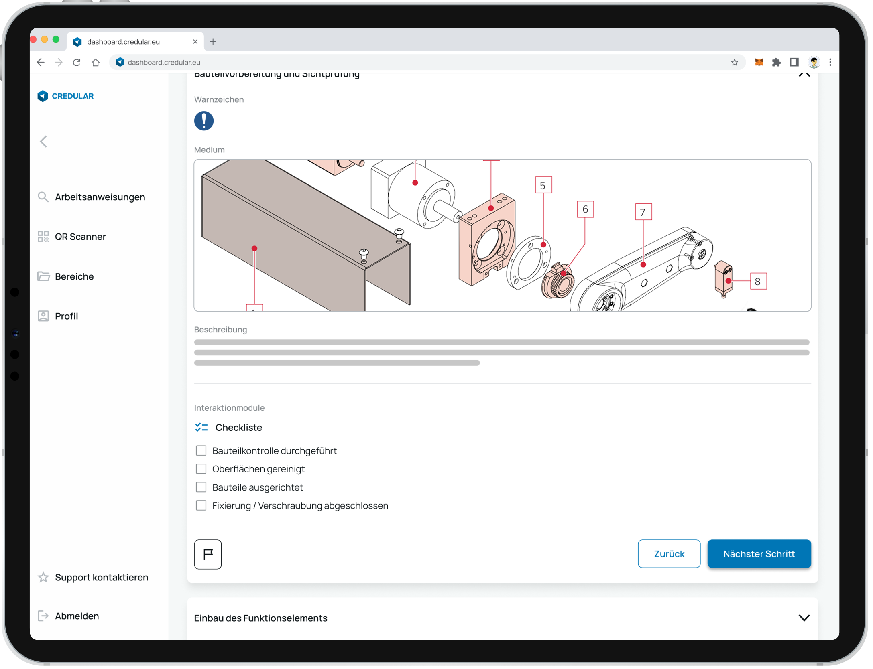Tick the Oberflächen gereinigt checkbox
The width and height of the screenshot is (873, 669).
pos(201,469)
